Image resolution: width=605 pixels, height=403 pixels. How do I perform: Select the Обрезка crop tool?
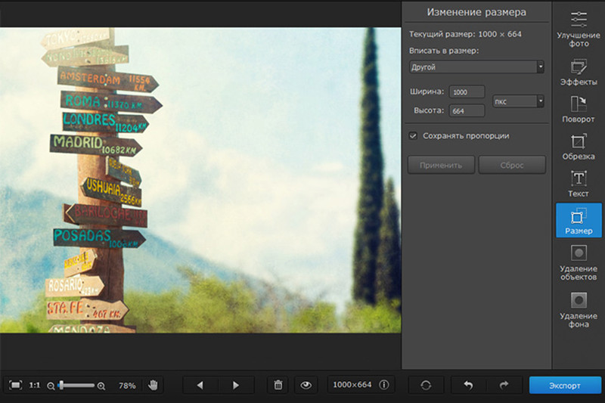point(579,147)
